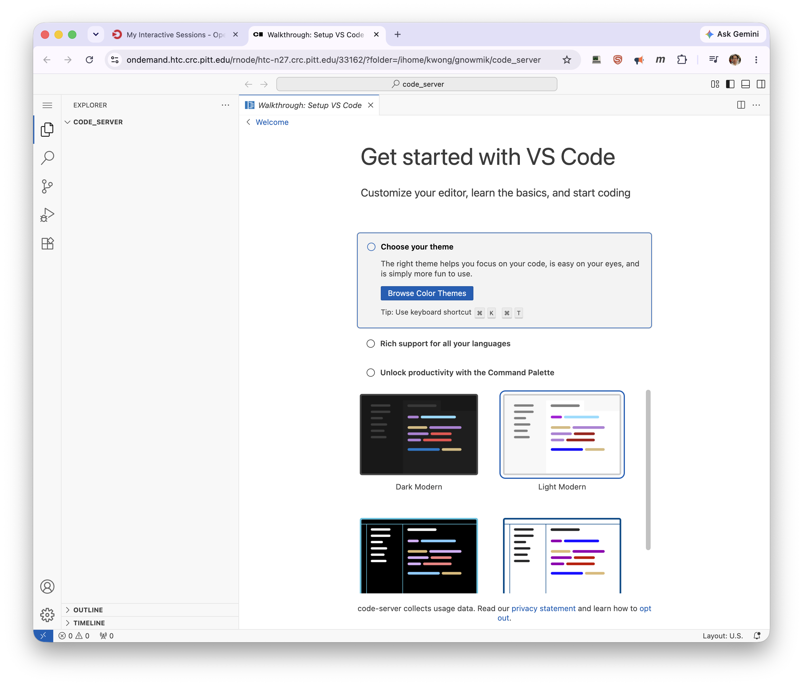This screenshot has width=803, height=686.
Task: Click the VS Code Go Forward arrow
Action: pyautogui.click(x=264, y=84)
